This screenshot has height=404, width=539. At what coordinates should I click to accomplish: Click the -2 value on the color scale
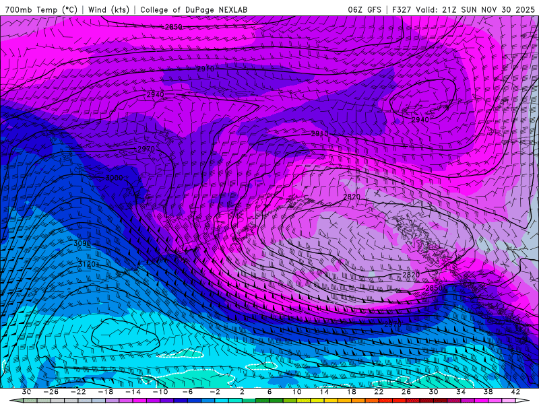click(x=214, y=392)
